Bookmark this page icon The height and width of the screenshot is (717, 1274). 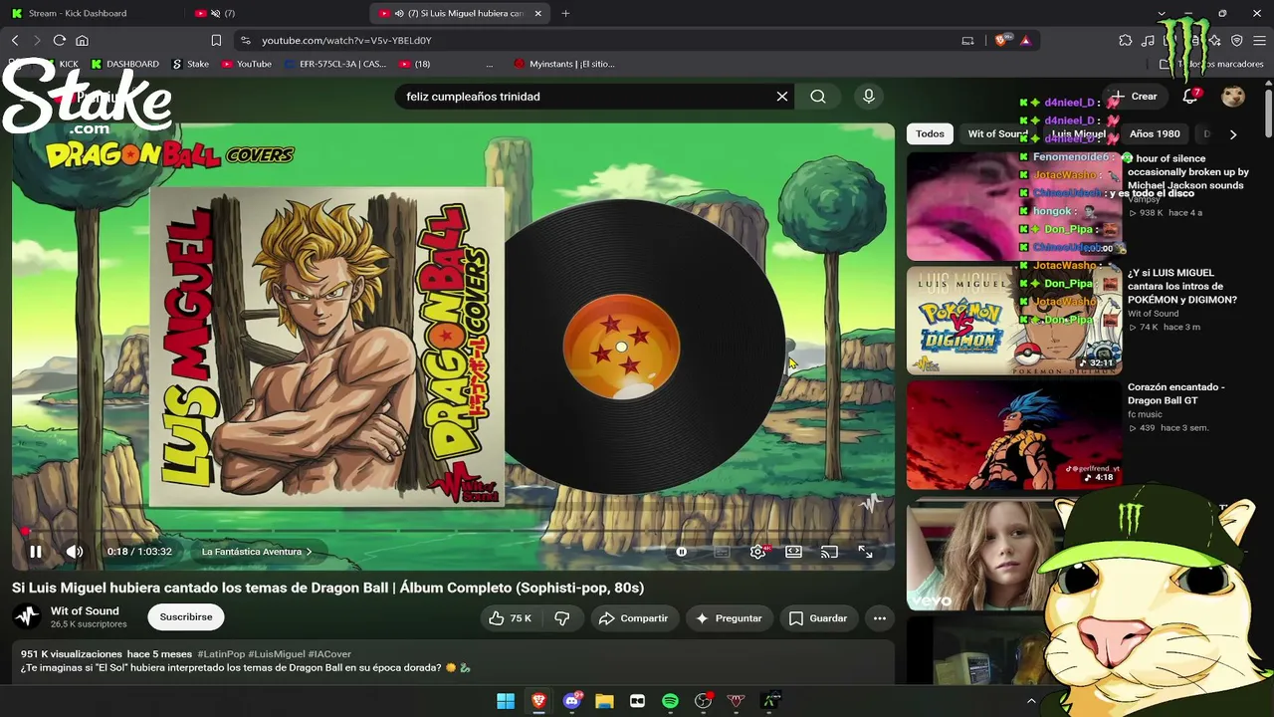pos(216,41)
